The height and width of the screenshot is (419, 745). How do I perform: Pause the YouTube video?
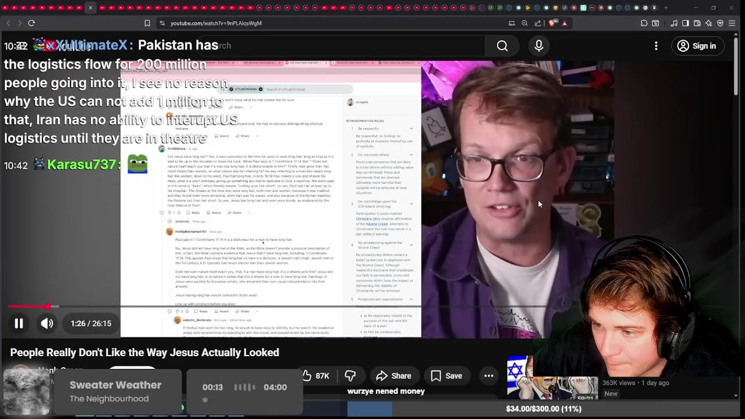[x=19, y=324]
